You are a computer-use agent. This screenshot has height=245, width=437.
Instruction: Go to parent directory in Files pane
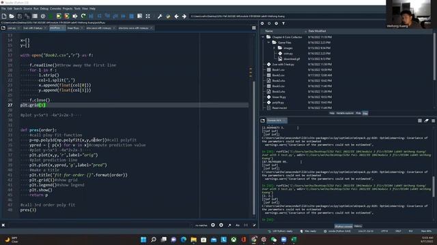[x=276, y=24]
